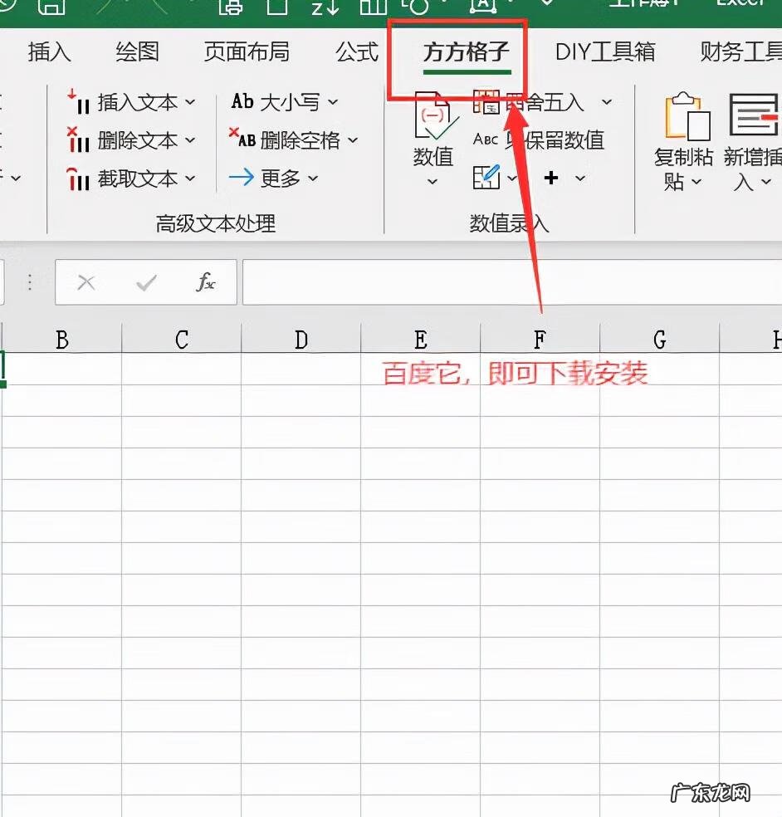
Task: Click the 截取文本 extract-text icon
Action: (78, 179)
